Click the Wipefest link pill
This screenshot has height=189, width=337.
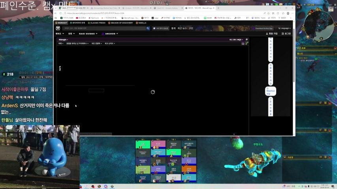(270, 91)
